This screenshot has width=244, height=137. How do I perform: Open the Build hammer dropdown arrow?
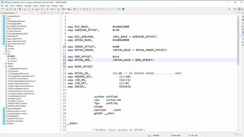(x=22, y=9)
